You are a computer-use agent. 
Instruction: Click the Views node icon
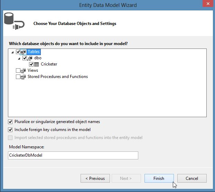click(23, 71)
